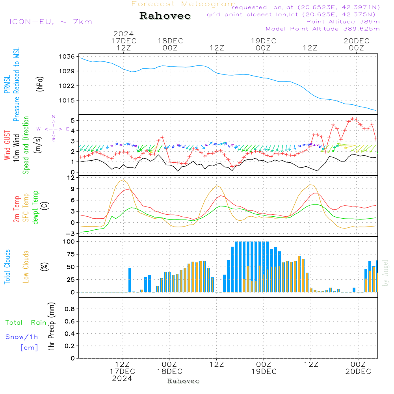Screen dimensions: 394x394
Task: Click the 'SFC Temp' orange label
Action: point(26,208)
